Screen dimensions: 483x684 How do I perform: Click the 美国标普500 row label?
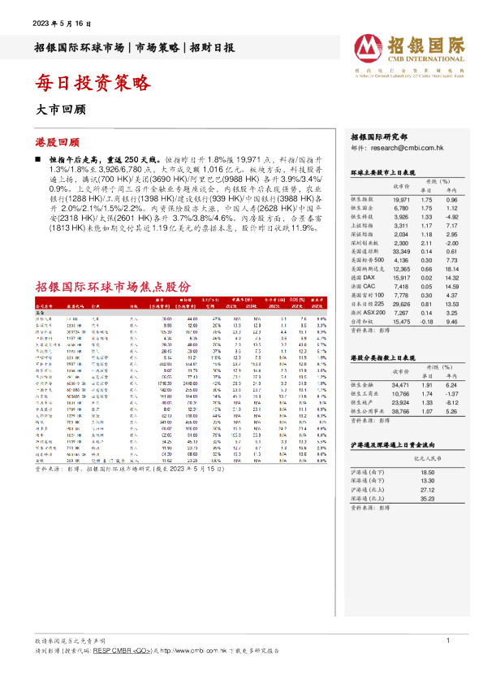(368, 260)
